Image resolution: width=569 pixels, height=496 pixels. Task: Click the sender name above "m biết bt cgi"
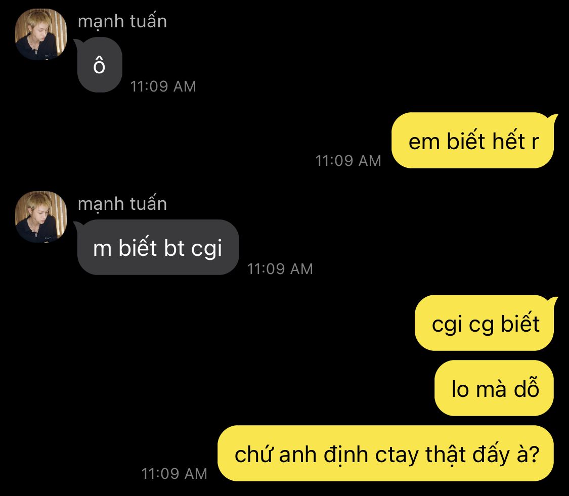[122, 204]
